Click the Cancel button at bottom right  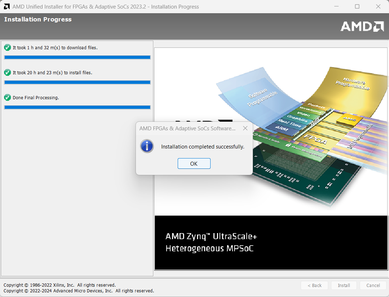coord(373,285)
